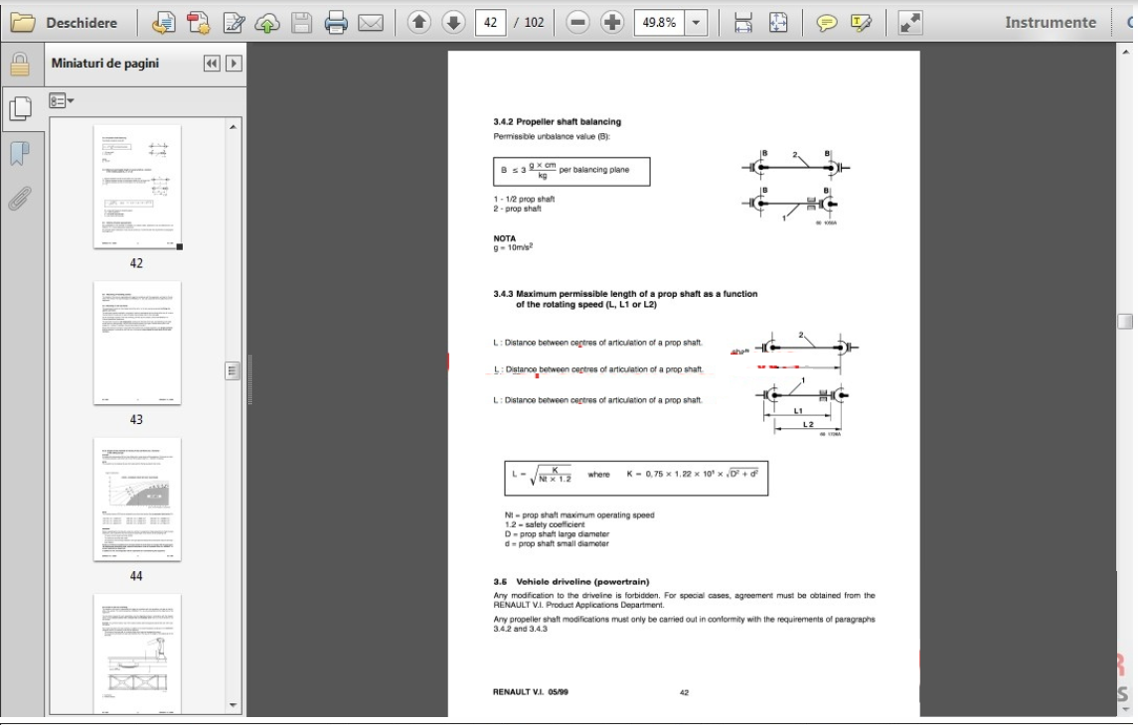Click the cloud upload icon
This screenshot has width=1138, height=725.
[x=267, y=23]
